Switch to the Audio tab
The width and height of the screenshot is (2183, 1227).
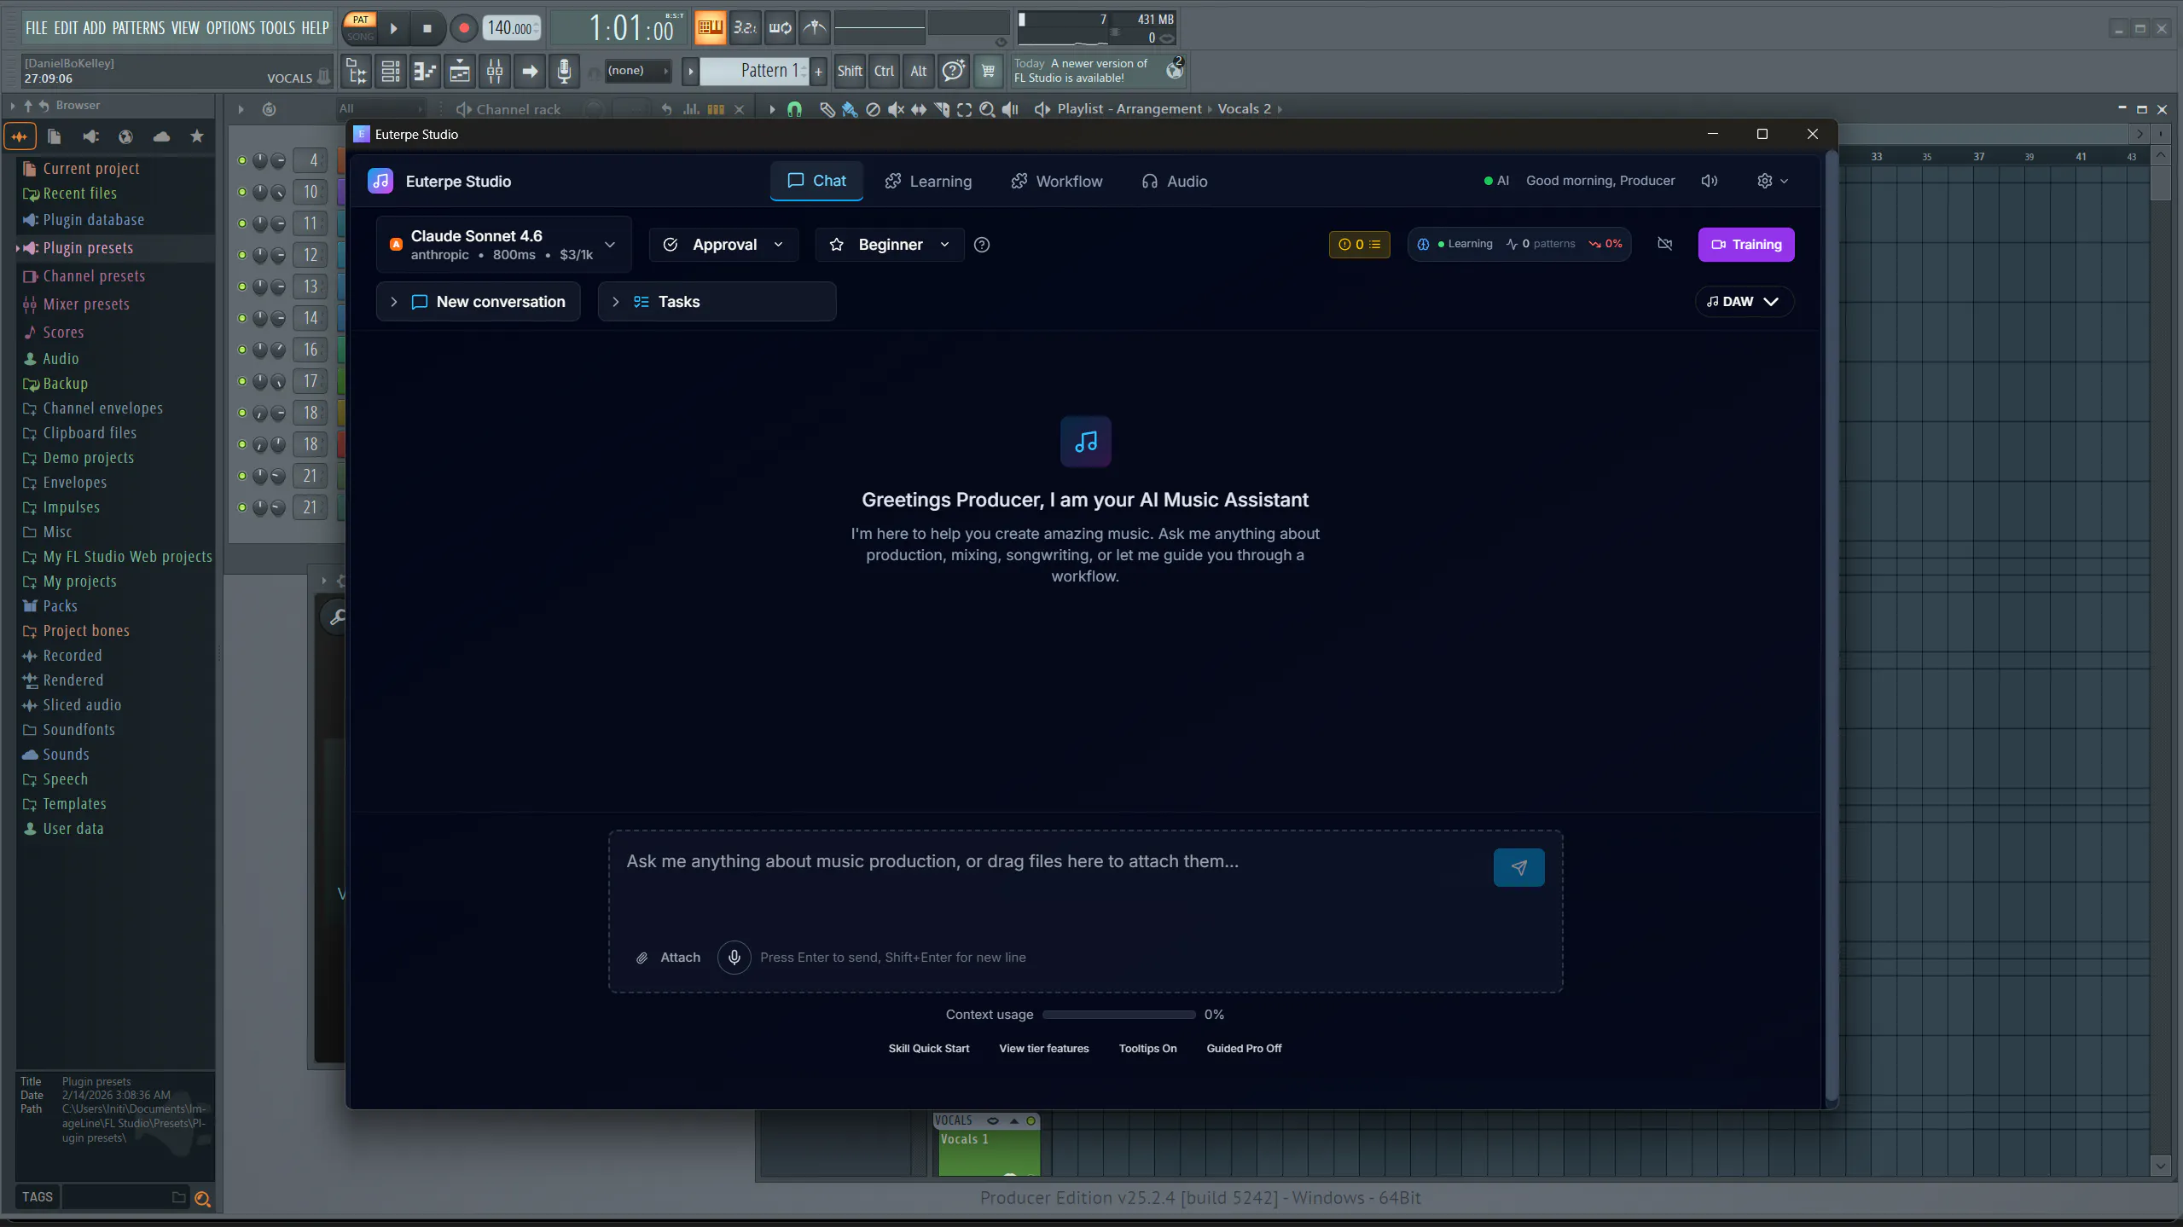(1175, 182)
